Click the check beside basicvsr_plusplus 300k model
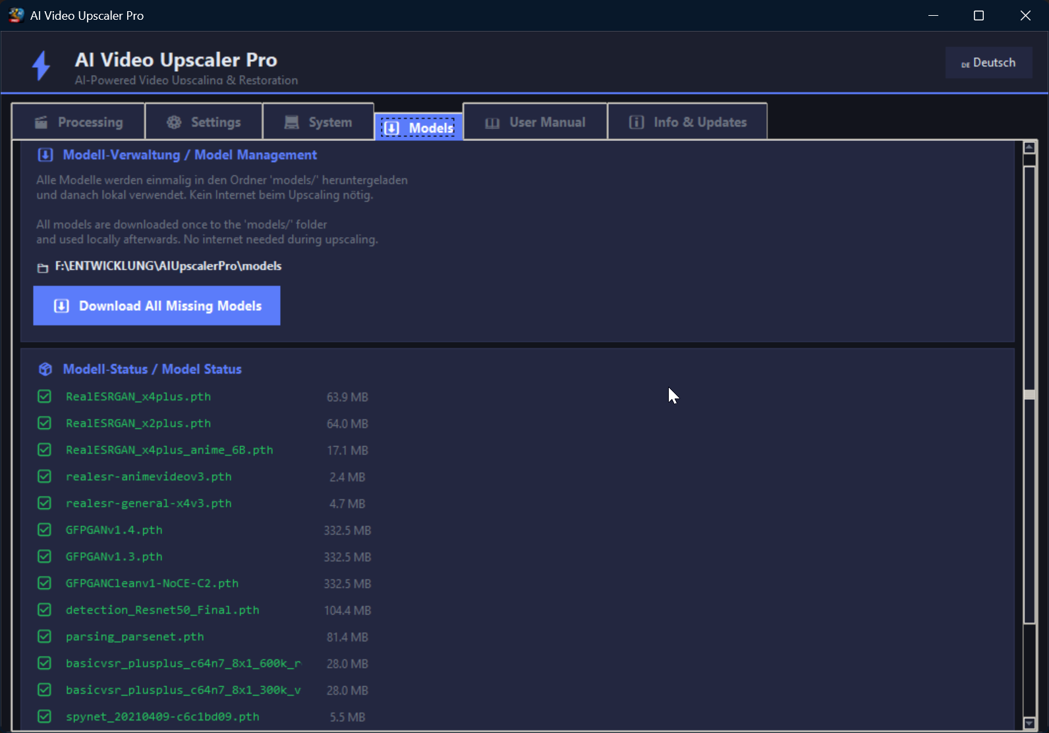Screen dimensions: 1049x733 pyautogui.click(x=44, y=690)
